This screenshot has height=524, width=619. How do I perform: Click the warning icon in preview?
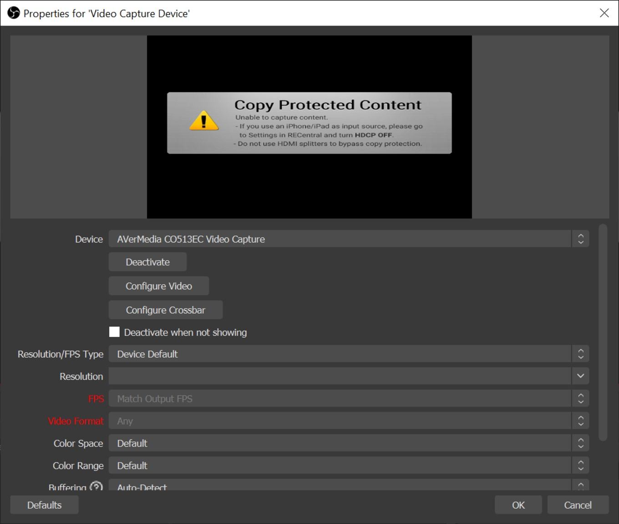(203, 121)
